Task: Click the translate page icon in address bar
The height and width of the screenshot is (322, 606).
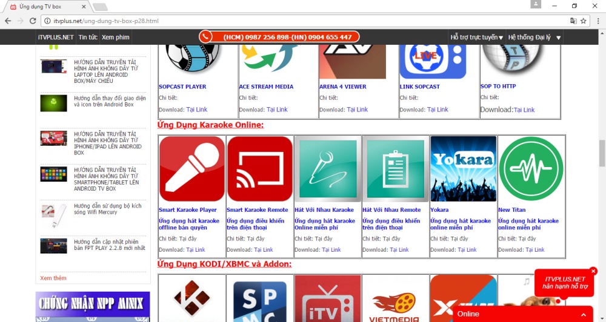Action: tap(573, 21)
